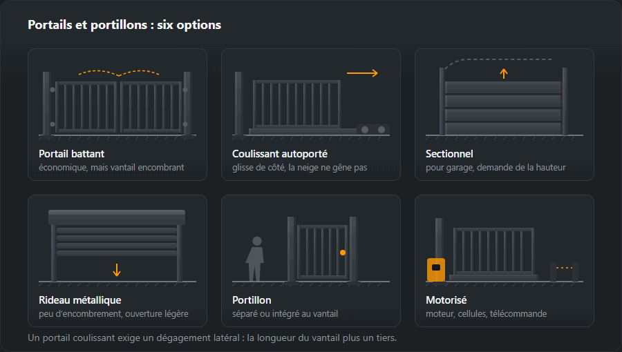Screen dimensions: 622x352
Task: Select the 'Portillon' title
Action: (x=252, y=300)
